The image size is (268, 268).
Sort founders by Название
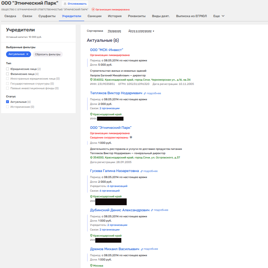click(x=114, y=31)
